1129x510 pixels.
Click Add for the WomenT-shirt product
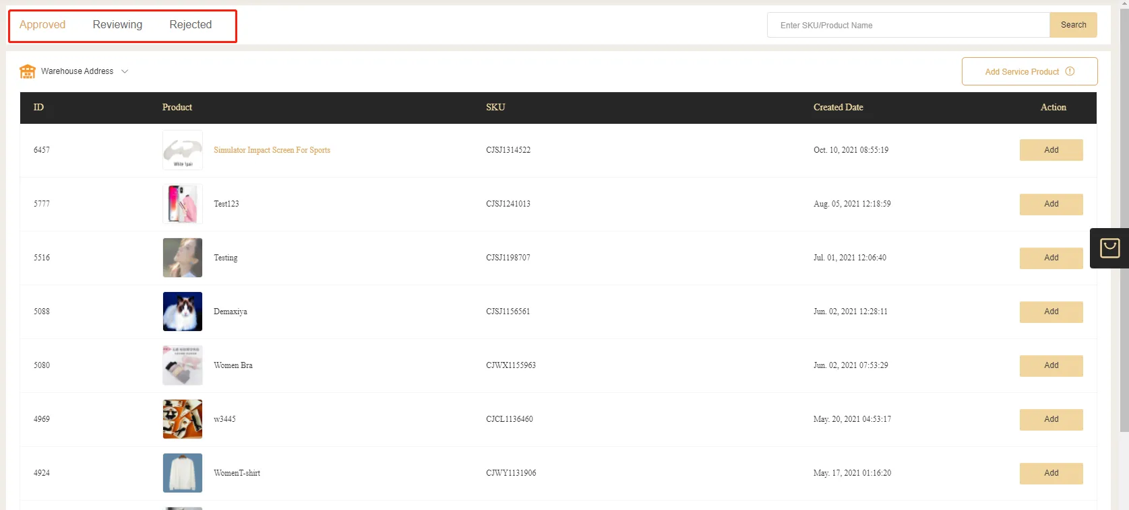point(1051,473)
